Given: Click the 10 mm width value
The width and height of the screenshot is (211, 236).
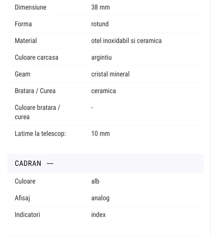Looking at the screenshot, I should (x=100, y=134).
